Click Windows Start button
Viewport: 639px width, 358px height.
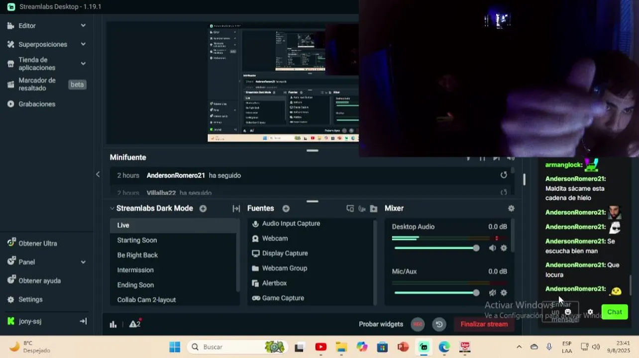click(175, 347)
